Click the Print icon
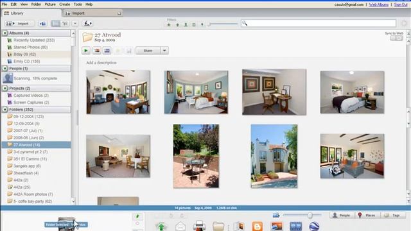Screen dimensions: 411x231 199,226
